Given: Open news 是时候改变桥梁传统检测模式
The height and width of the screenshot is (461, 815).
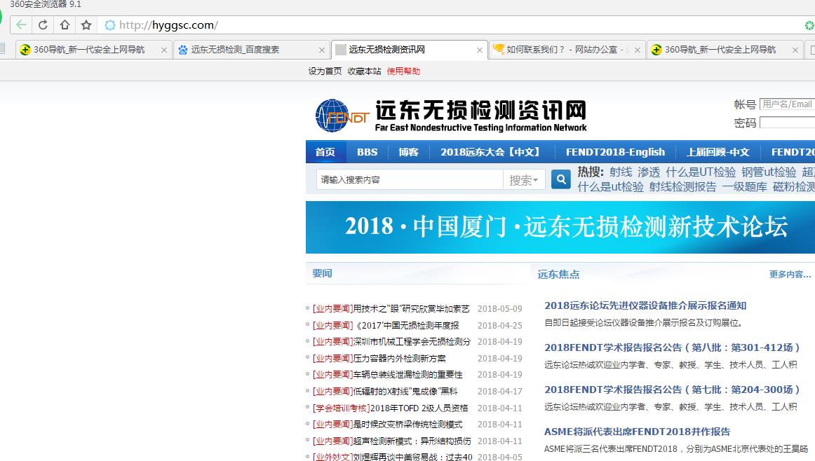Looking at the screenshot, I should click(407, 424).
